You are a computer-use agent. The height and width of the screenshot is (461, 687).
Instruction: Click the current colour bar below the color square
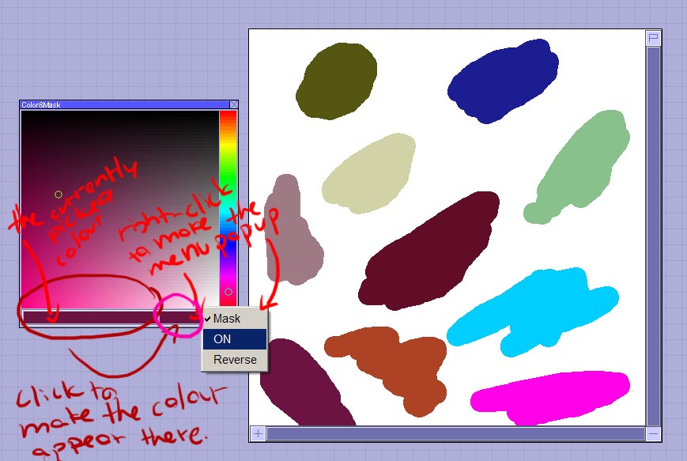pyautogui.click(x=87, y=316)
